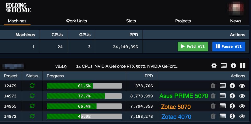Show info for project 14955
This screenshot has width=251, height=124.
232,106
